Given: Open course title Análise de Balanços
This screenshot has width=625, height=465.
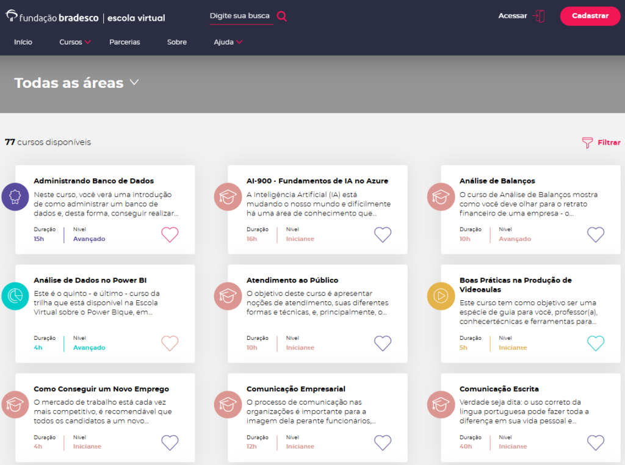Looking at the screenshot, I should click(x=497, y=181).
